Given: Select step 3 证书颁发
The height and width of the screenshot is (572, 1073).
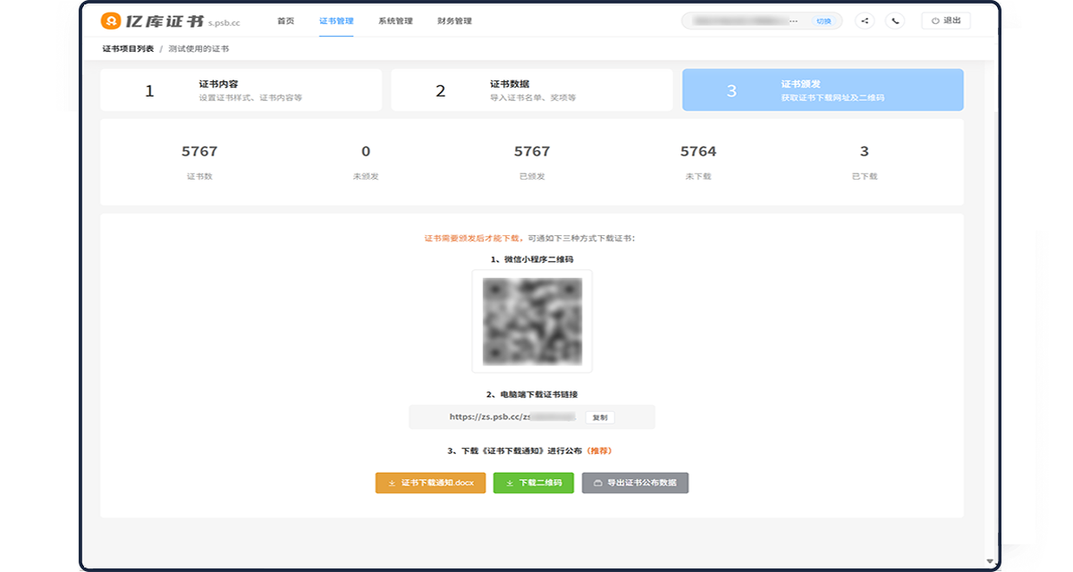Looking at the screenshot, I should point(823,90).
